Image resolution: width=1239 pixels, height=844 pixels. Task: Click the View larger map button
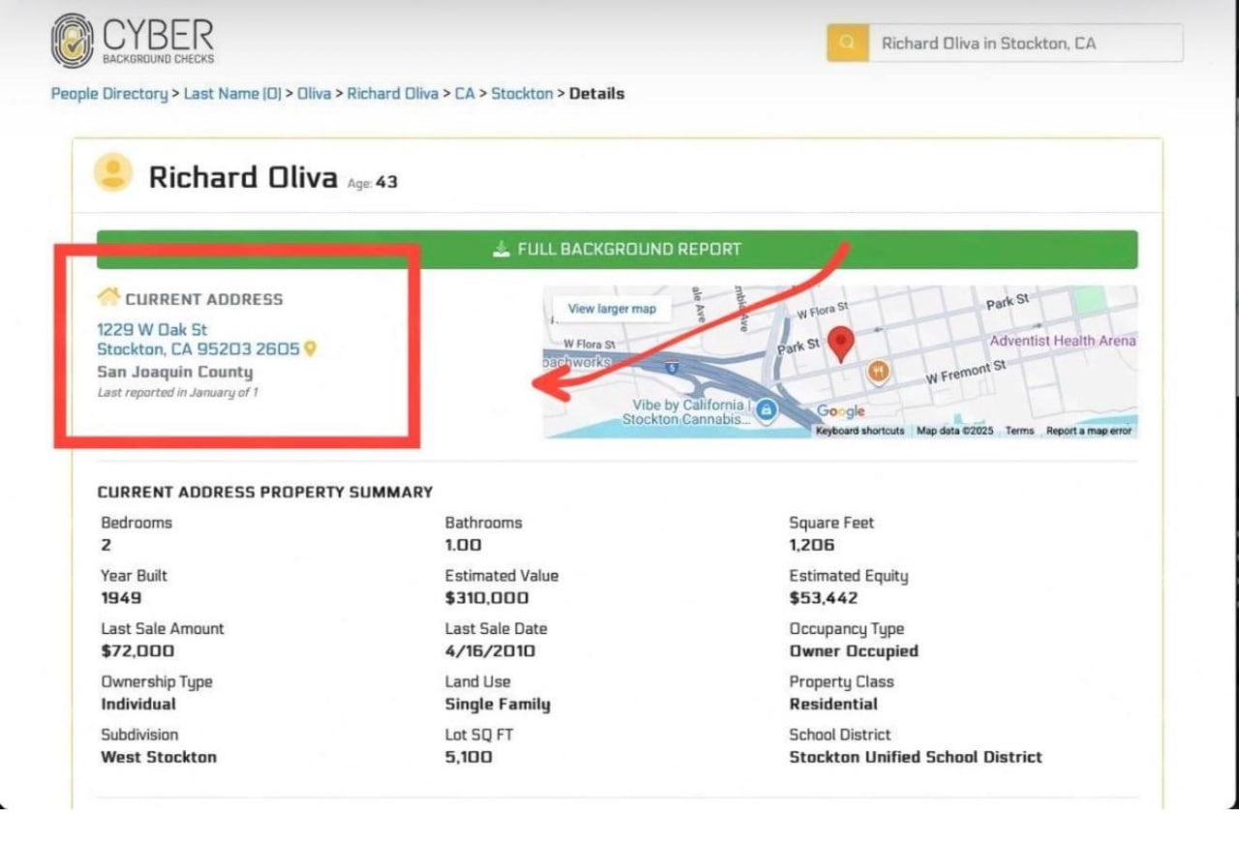coord(612,309)
